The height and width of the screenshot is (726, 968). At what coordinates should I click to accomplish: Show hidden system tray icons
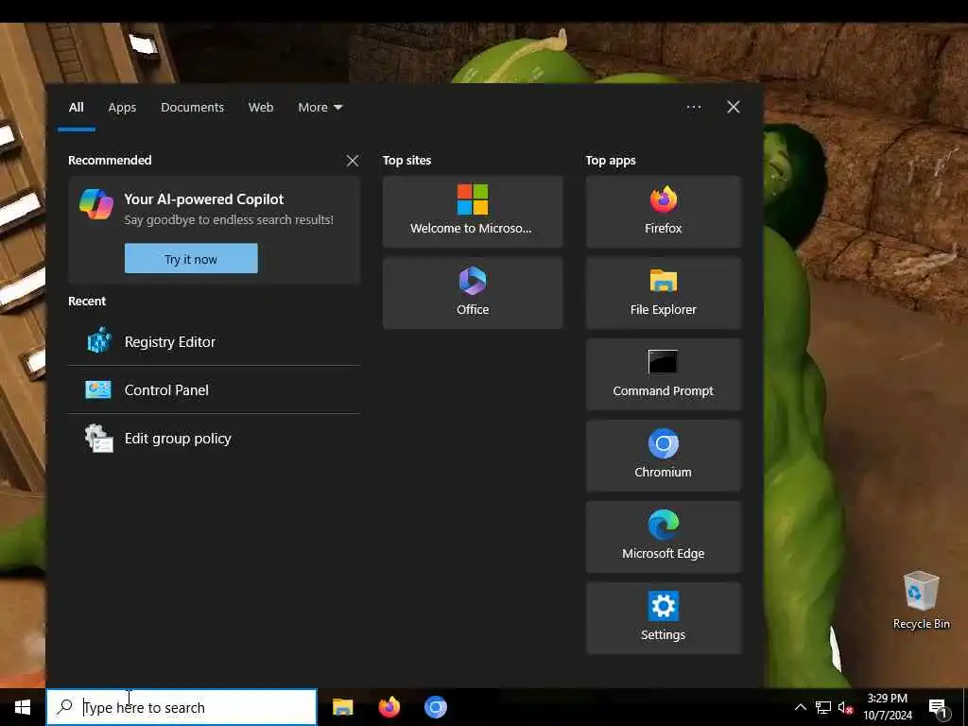800,707
